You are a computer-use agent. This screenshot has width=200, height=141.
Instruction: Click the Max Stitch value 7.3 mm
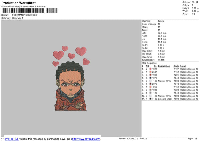(161, 51)
